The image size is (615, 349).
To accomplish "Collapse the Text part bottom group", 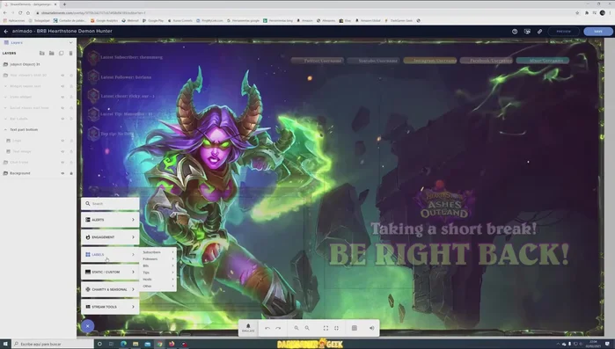I will pos(5,129).
